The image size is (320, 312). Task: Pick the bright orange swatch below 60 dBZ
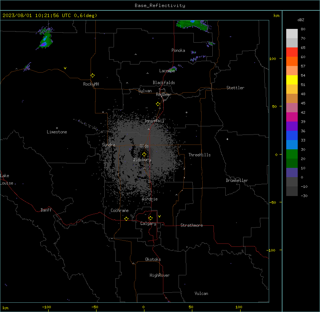click(292, 61)
